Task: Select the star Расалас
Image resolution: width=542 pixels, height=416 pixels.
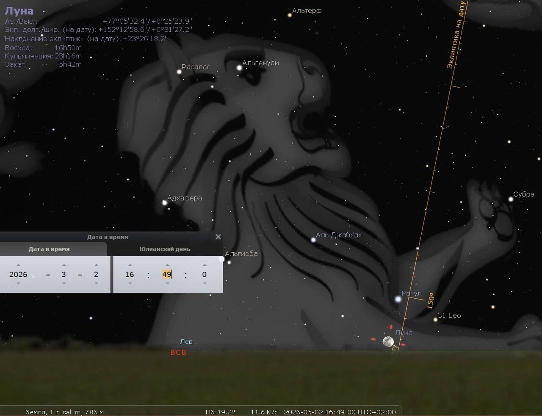Action: (x=179, y=72)
